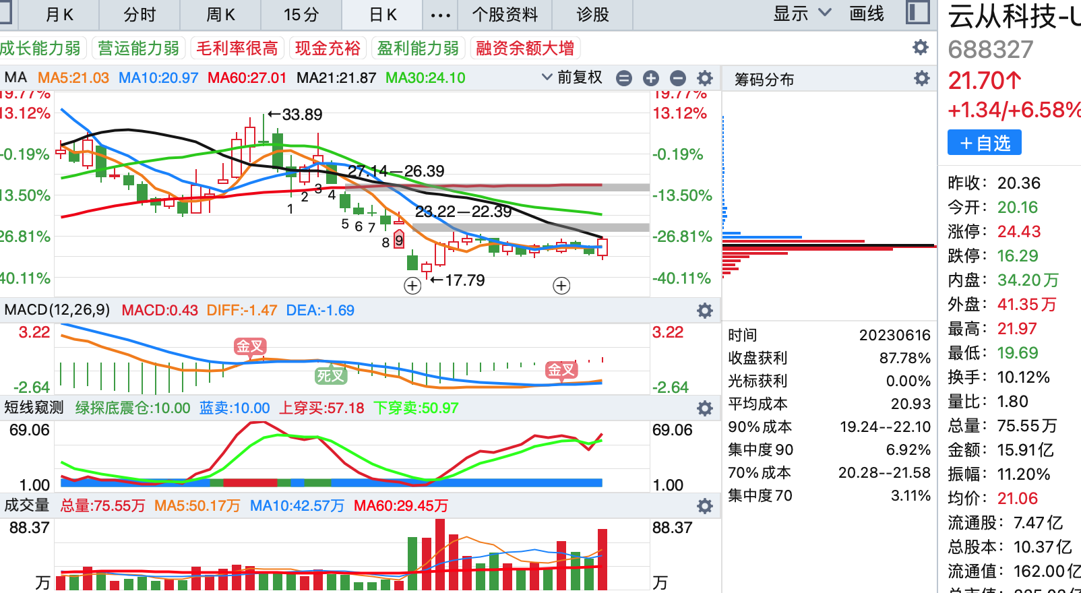This screenshot has height=593, width=1081.
Task: Click the right plus circle marker under candles
Action: point(561,286)
